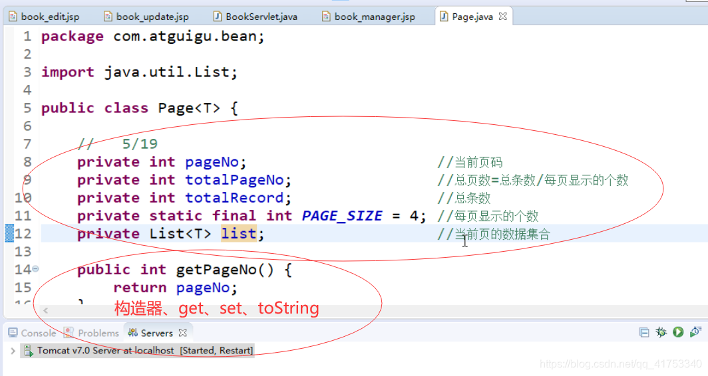Click the highlighted 'list' variable on line 12
Image resolution: width=708 pixels, height=376 pixels.
click(238, 234)
